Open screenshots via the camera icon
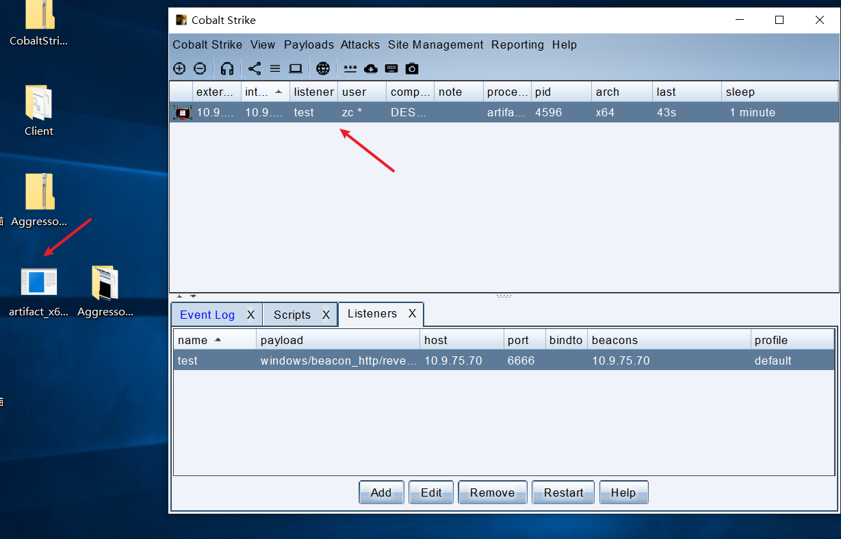Image resolution: width=841 pixels, height=539 pixels. coord(412,68)
